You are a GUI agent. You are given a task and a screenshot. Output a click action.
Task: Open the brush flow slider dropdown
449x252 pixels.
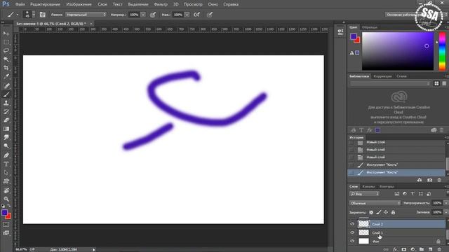tap(187, 15)
